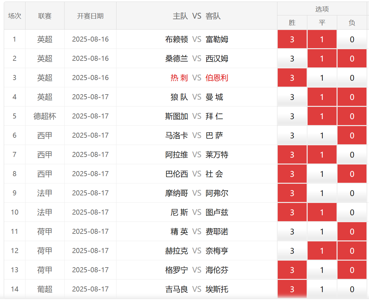Toggle win option 3 for 摩纳哥 vs 阿弗尔

tap(292, 193)
